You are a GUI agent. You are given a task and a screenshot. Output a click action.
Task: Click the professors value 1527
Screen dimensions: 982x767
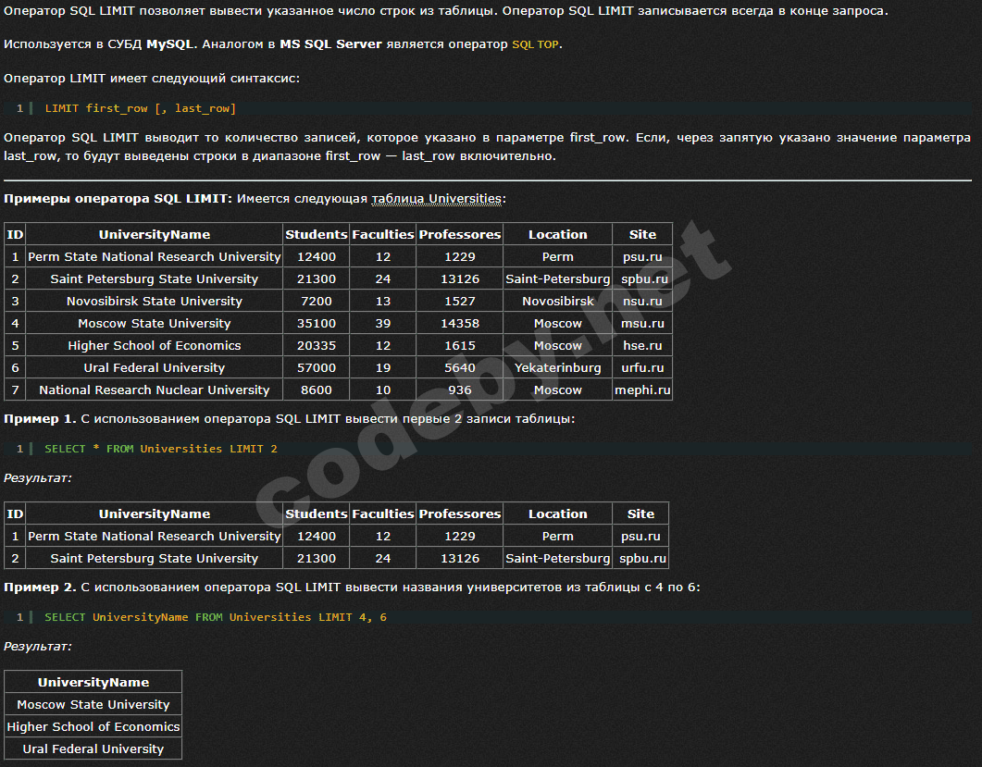coord(460,302)
